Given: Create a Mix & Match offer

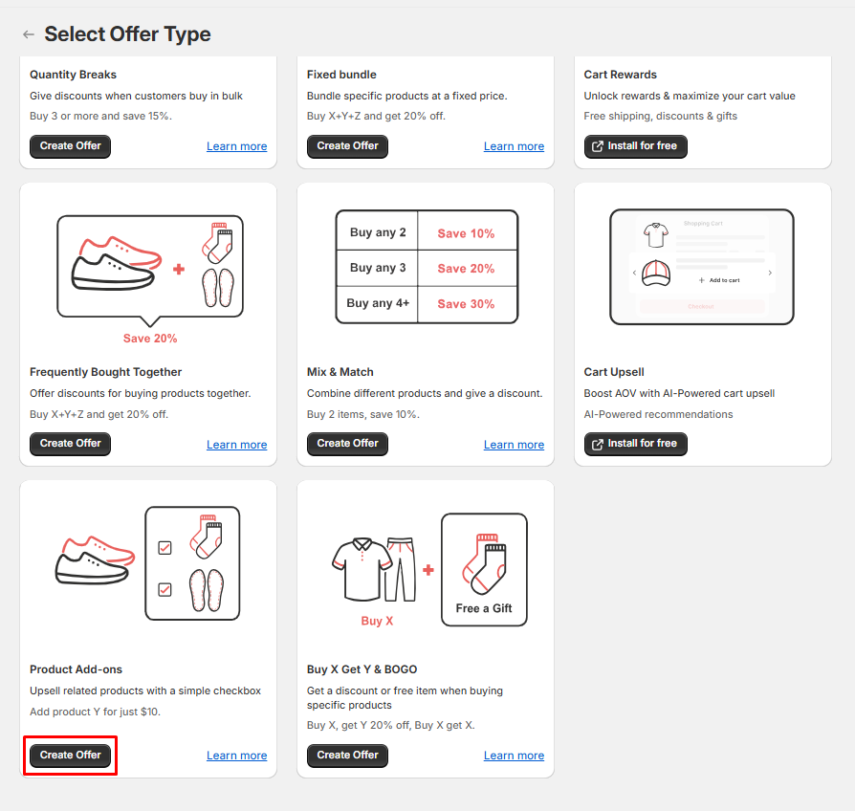Looking at the screenshot, I should [347, 444].
